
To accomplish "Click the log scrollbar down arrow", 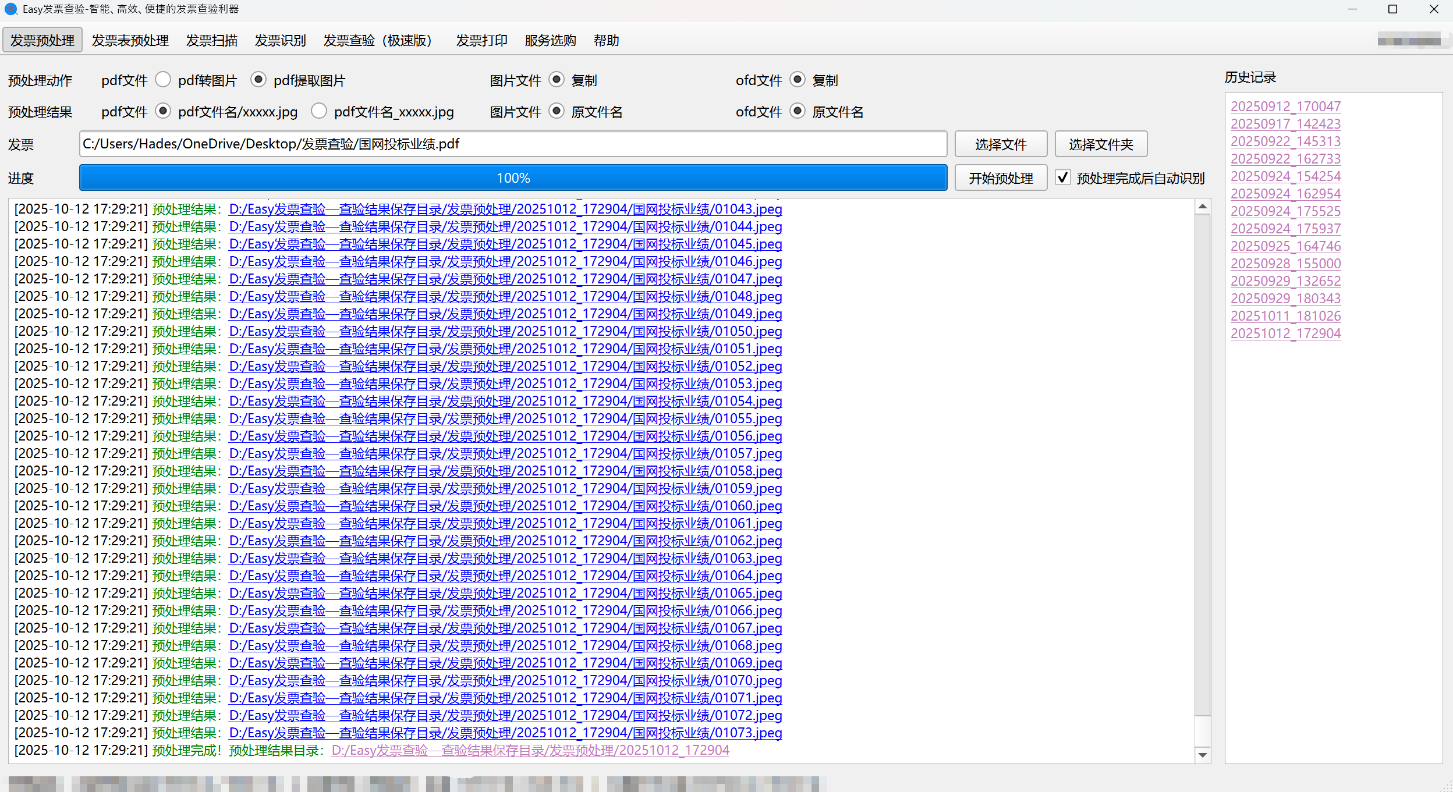I will [x=1203, y=755].
